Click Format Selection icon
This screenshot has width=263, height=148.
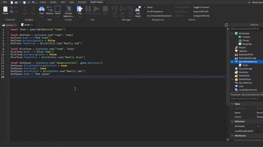(68, 9)
